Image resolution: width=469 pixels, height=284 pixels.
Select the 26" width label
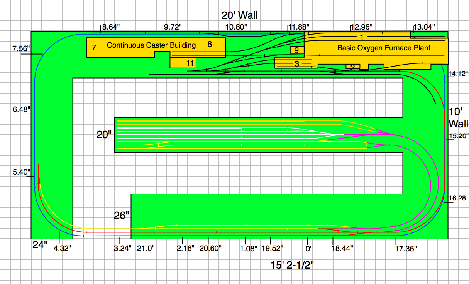(x=121, y=216)
